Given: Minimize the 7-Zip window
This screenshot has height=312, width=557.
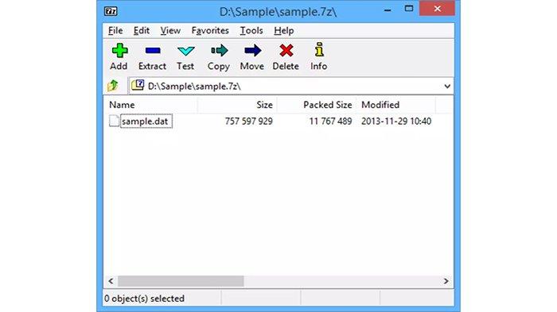Looking at the screenshot, I should point(388,10).
